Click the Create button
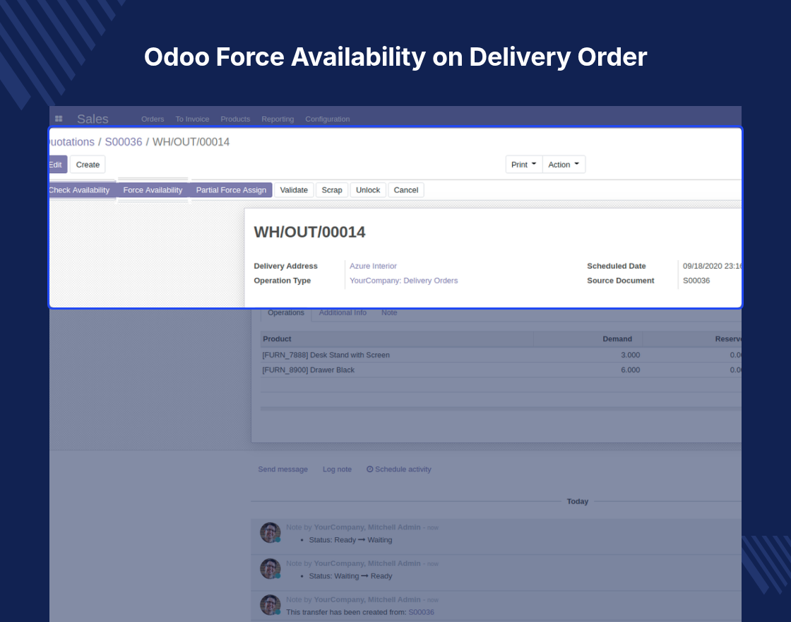 (x=88, y=165)
